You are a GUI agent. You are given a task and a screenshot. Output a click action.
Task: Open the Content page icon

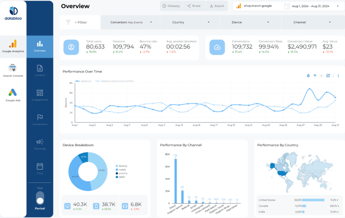point(40,69)
